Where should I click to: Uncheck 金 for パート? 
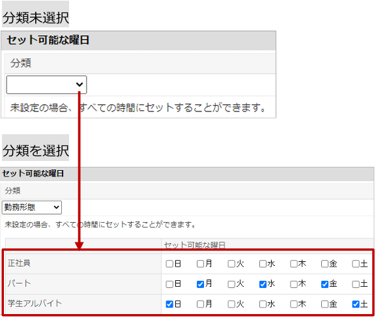(x=325, y=284)
